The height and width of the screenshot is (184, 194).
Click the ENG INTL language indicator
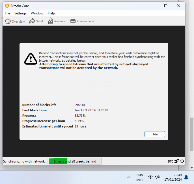click(x=140, y=177)
